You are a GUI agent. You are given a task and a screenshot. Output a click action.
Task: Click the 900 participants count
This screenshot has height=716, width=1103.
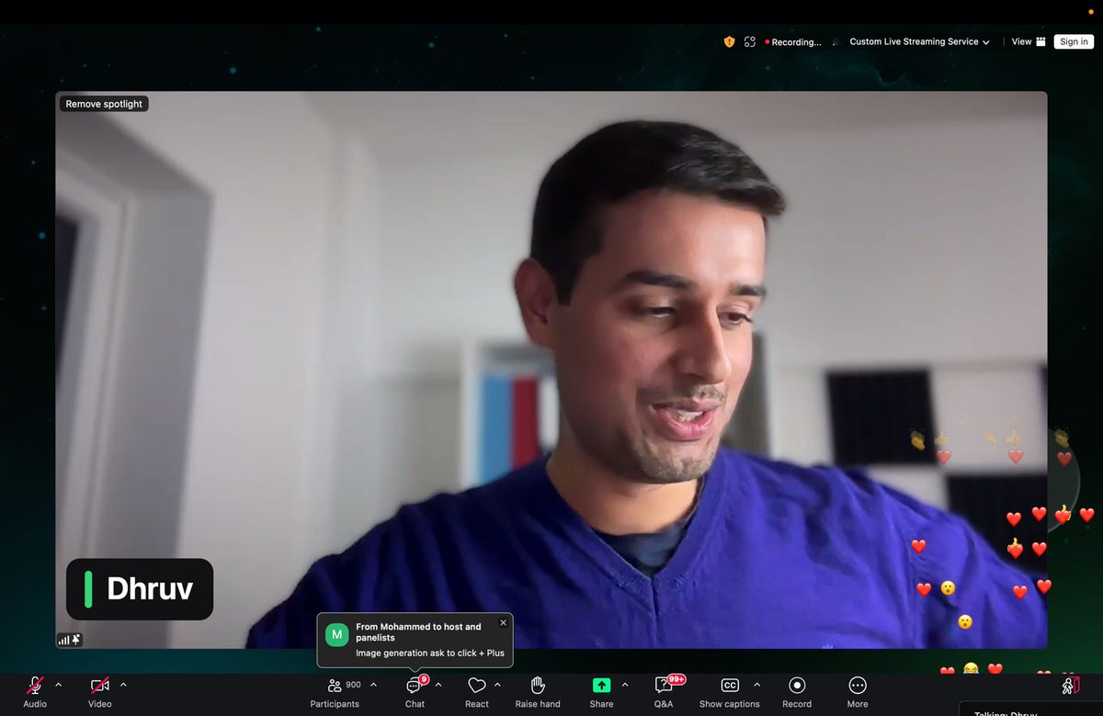click(x=353, y=685)
